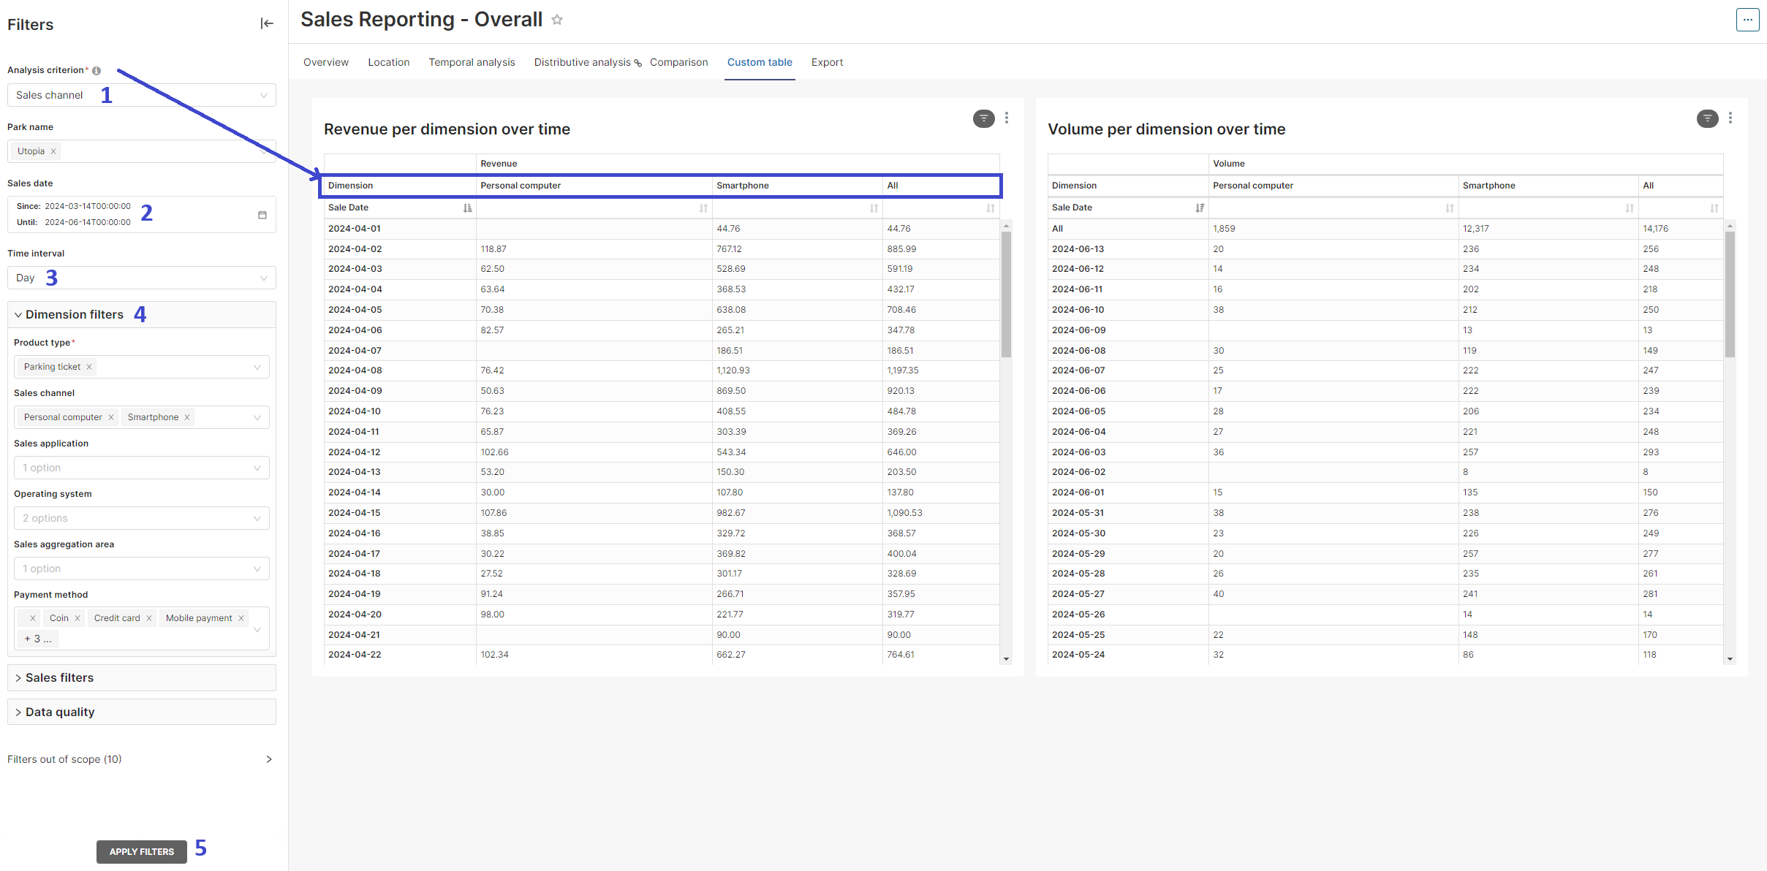Show info tooltip for Analysis criterion

(97, 71)
